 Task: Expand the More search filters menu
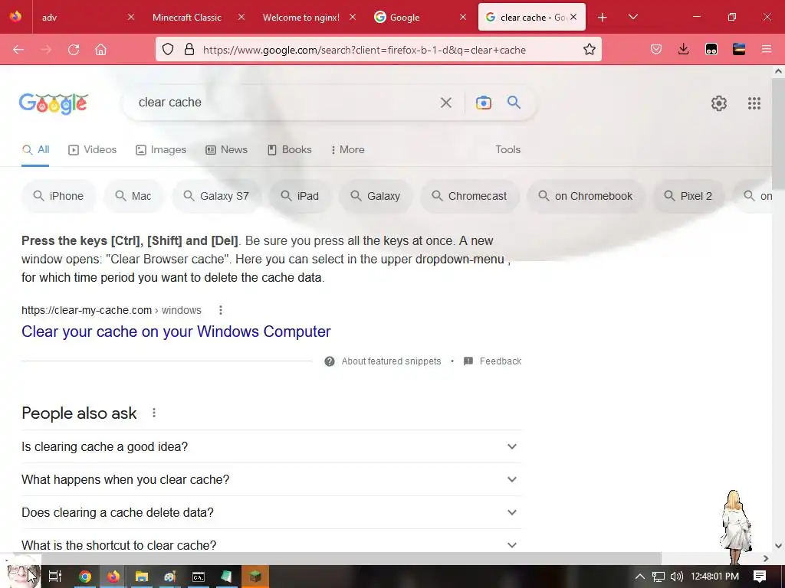click(347, 149)
